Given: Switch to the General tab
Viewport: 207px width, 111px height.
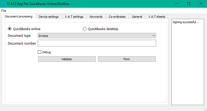Looking at the screenshot, I should (137, 17).
